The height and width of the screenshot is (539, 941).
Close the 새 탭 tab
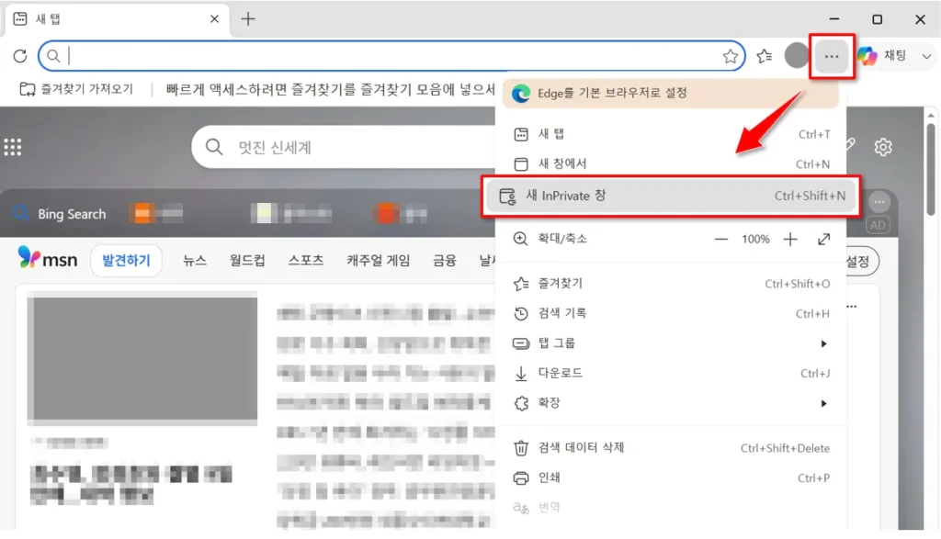click(214, 19)
